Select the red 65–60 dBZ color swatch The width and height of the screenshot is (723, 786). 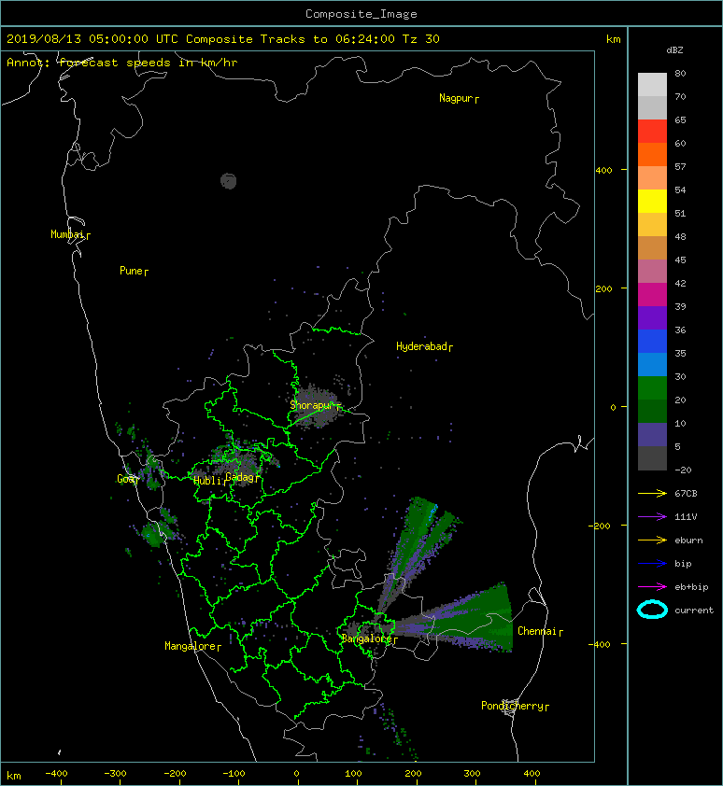pos(652,132)
